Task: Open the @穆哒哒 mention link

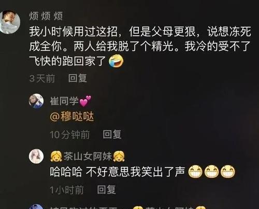Action: [x=72, y=116]
